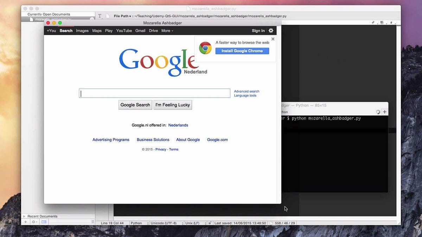Open the Google settings gear menu
This screenshot has width=422, height=237.
pos(271,31)
